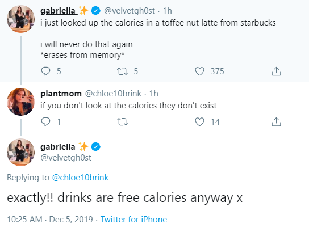
Task: Open gabriella's avatar in top tweet
Action: [20, 19]
